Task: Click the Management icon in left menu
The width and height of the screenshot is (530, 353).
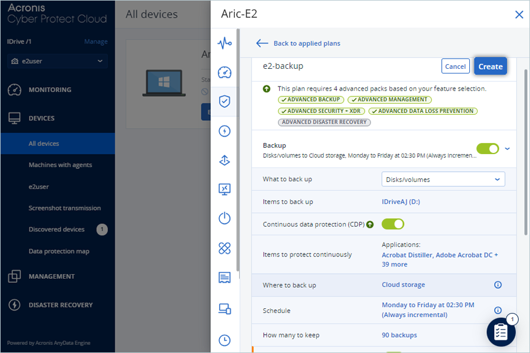Action: click(x=14, y=276)
